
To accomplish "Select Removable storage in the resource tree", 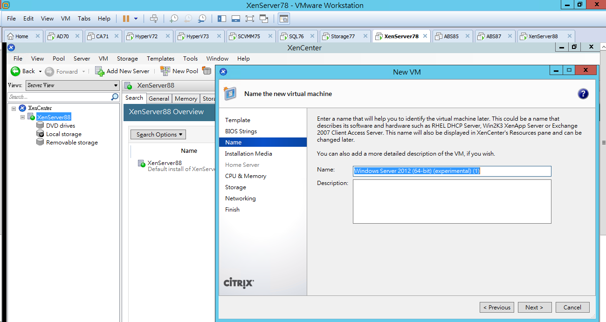I will 72,142.
